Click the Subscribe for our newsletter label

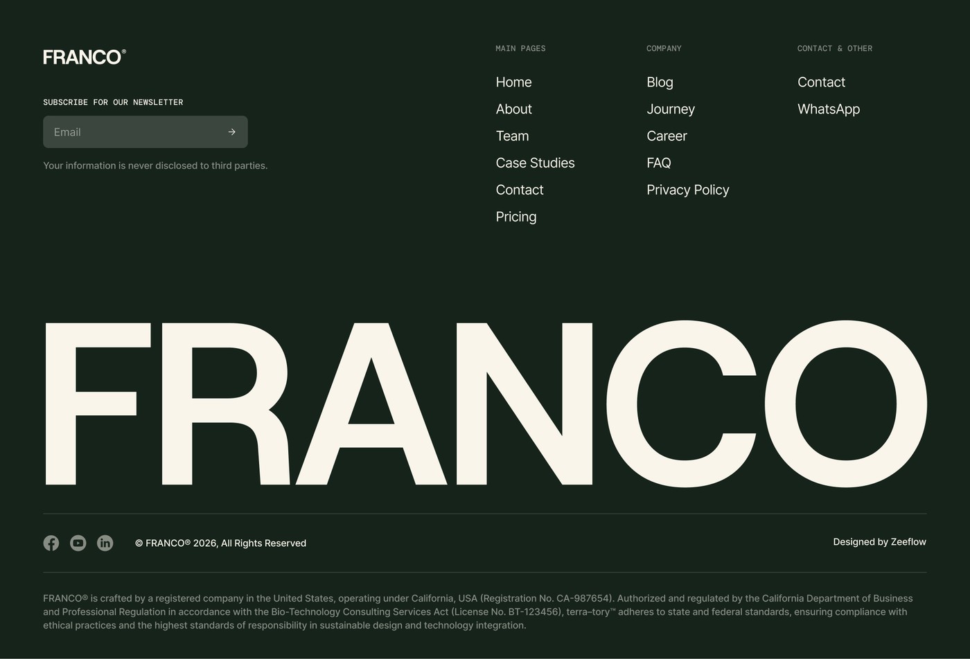coord(114,102)
